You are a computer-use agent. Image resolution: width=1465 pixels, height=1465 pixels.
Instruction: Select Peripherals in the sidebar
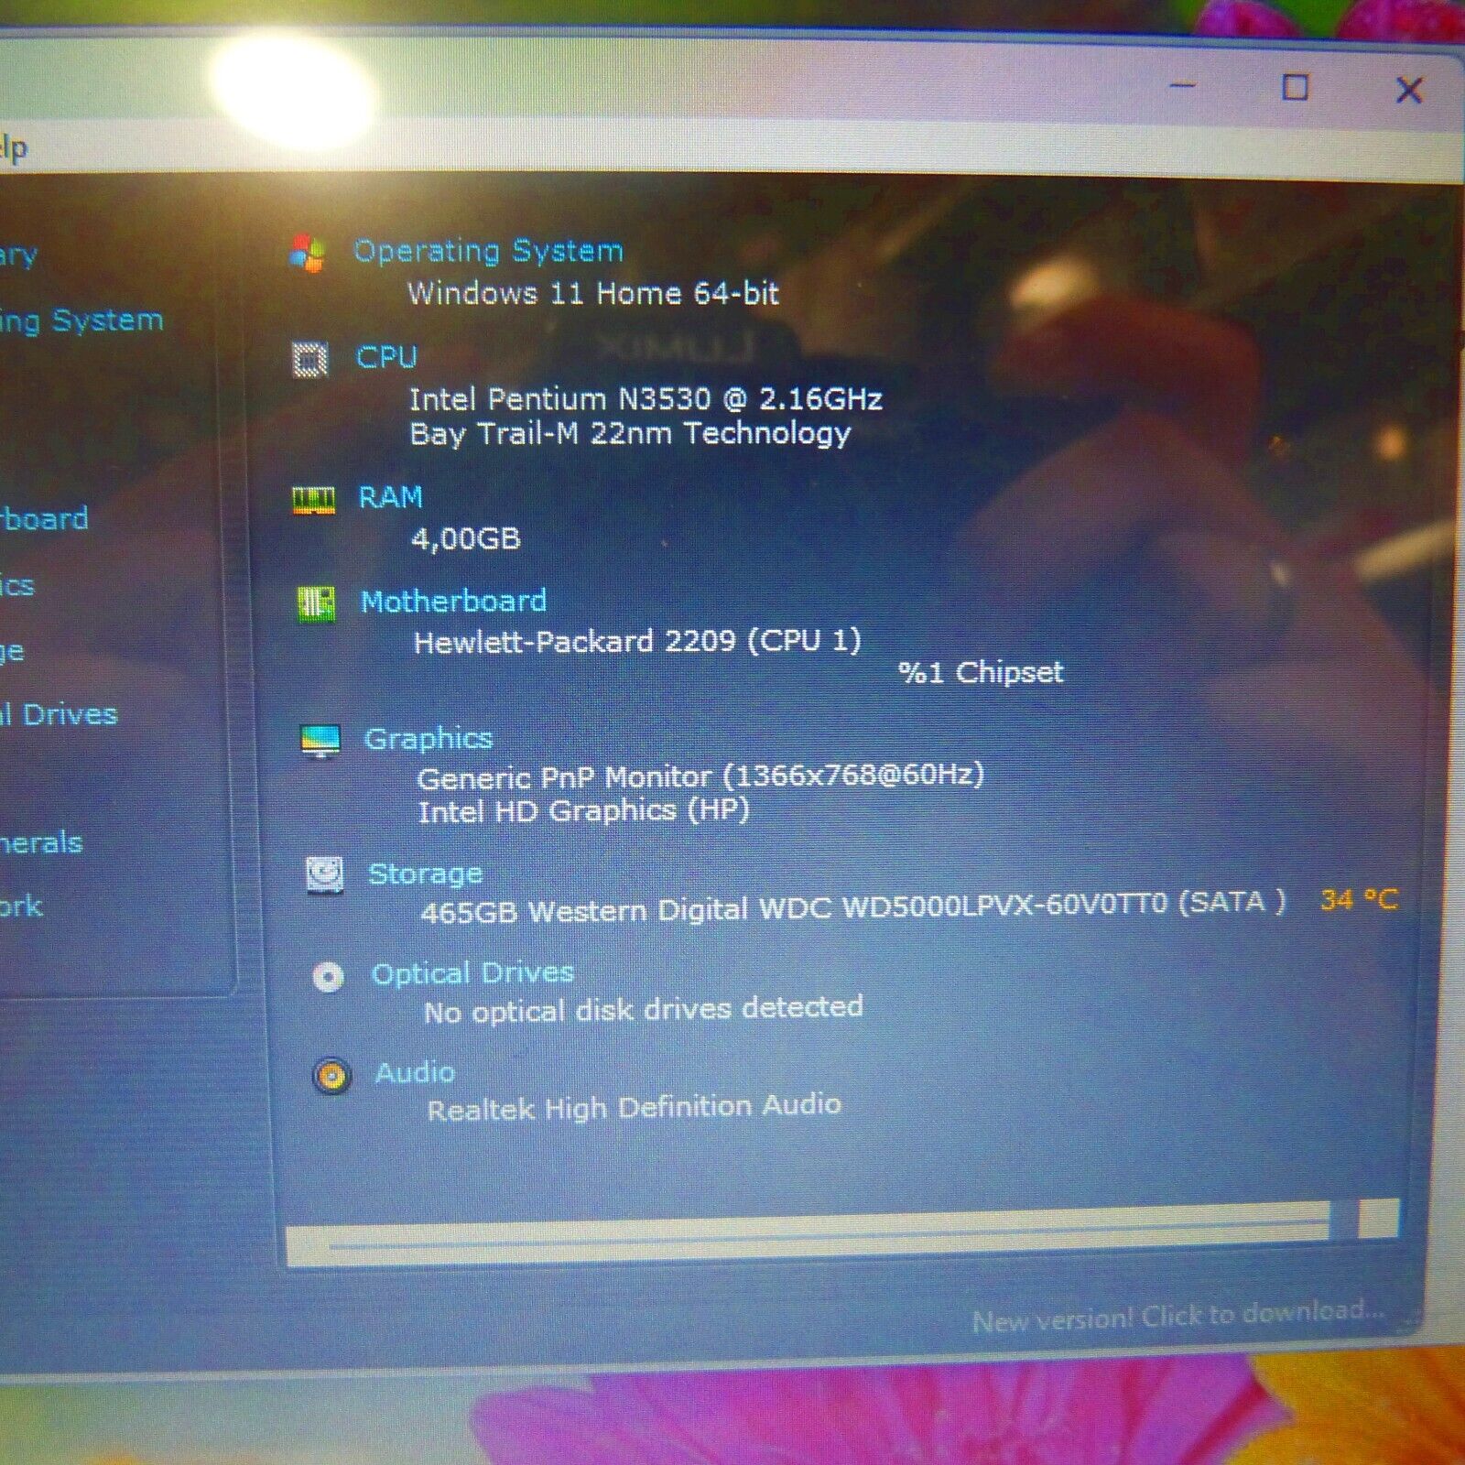pyautogui.click(x=41, y=842)
